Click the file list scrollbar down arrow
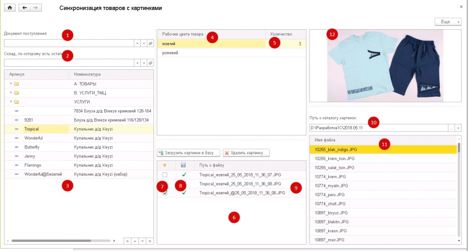Screen dimensions: 468x251 pyautogui.click(x=459, y=240)
